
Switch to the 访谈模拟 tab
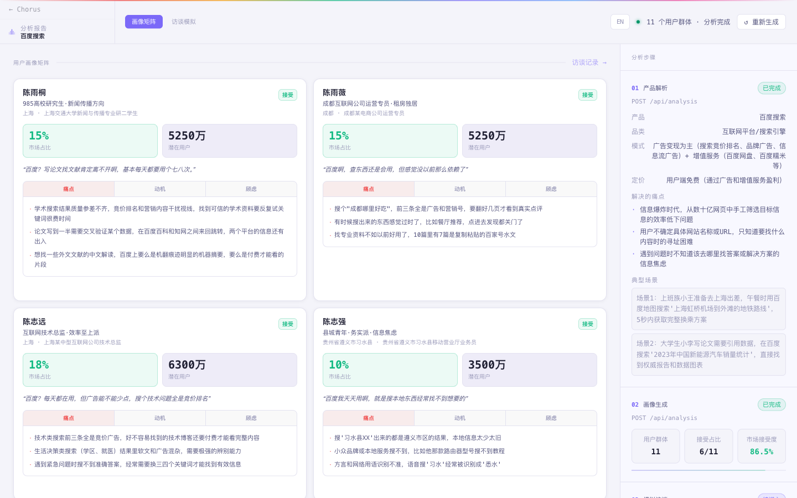pos(183,22)
